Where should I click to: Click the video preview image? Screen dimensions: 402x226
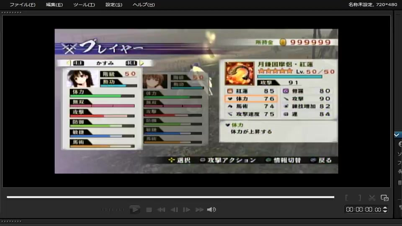click(x=196, y=101)
